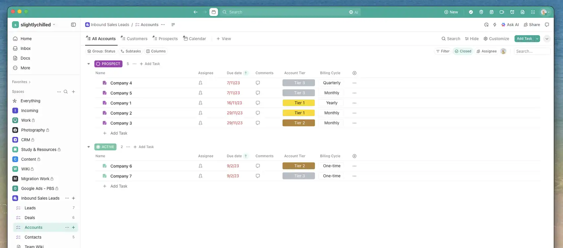563x248 pixels.
Task: Switch to Prospects tab
Action: 165,39
